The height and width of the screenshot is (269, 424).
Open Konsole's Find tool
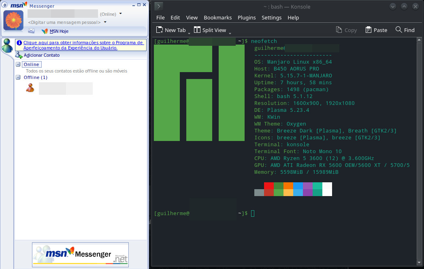tap(405, 30)
